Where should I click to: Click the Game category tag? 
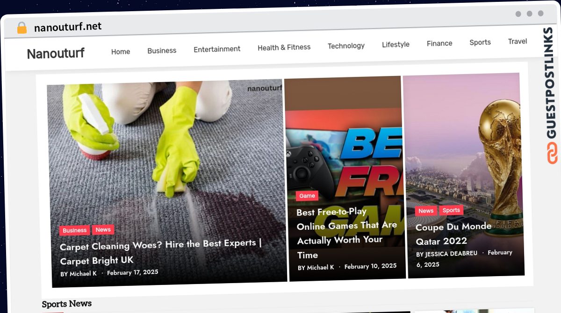tap(307, 196)
